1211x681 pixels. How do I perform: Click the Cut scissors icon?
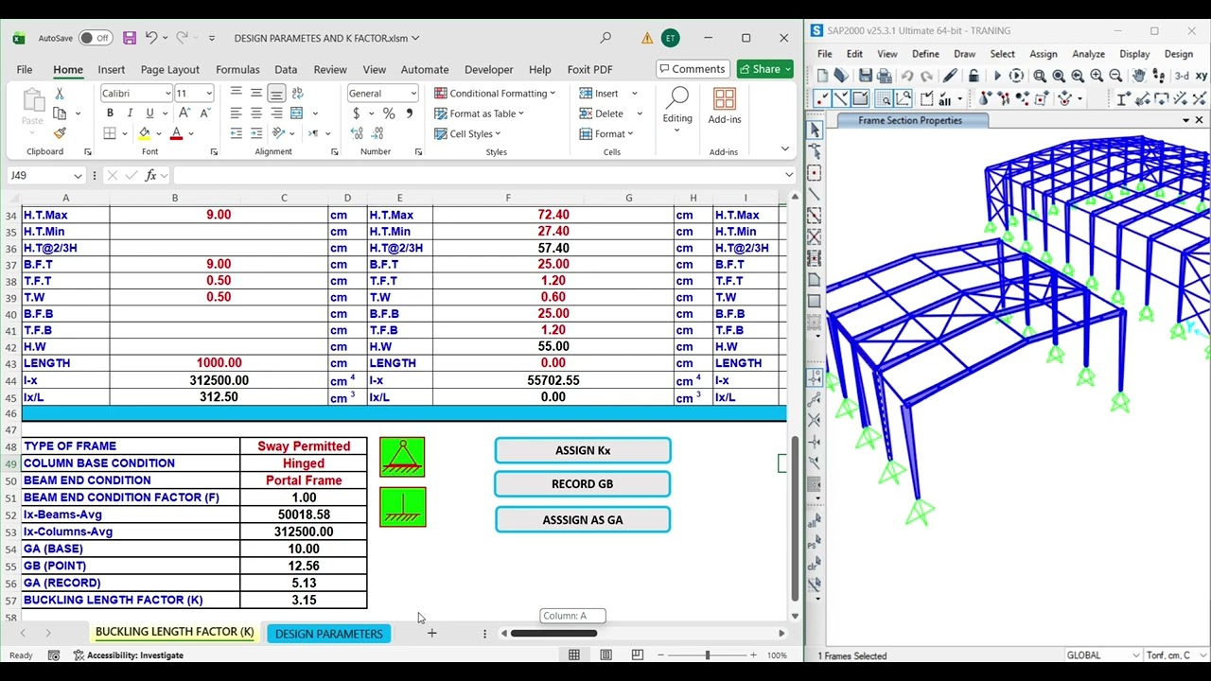[59, 94]
